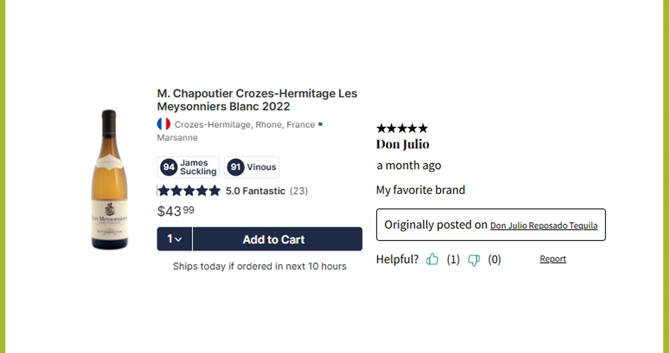
Task: Click the thumbs up helpful icon
Action: click(x=432, y=259)
